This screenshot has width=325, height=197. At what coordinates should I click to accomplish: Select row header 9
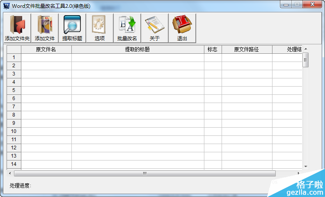(x=14, y=123)
